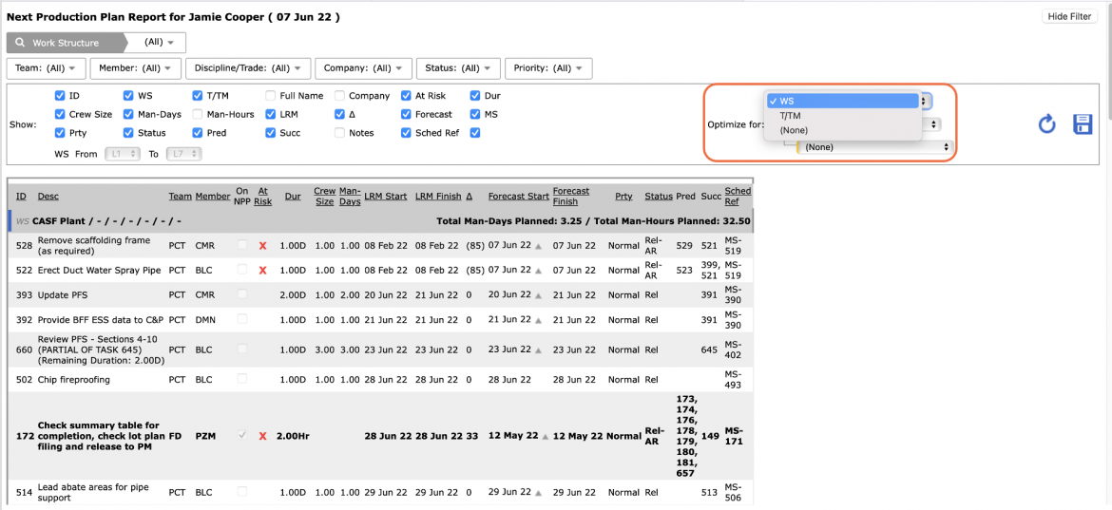Image resolution: width=1112 pixels, height=510 pixels.
Task: Enable the Notes checkbox
Action: coord(339,132)
